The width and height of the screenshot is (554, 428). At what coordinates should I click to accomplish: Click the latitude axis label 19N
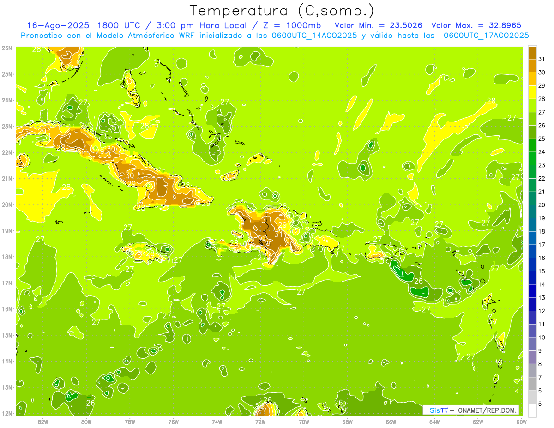point(7,230)
